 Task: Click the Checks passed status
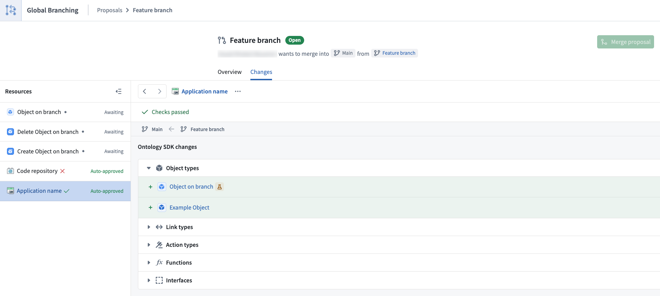click(x=165, y=112)
